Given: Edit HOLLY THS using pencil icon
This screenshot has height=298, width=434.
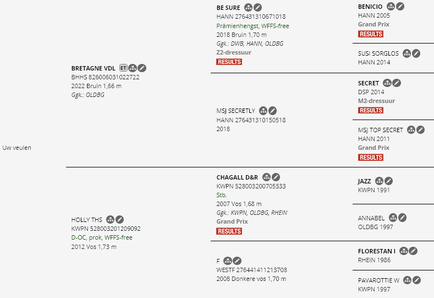Looking at the screenshot, I should [x=119, y=220].
